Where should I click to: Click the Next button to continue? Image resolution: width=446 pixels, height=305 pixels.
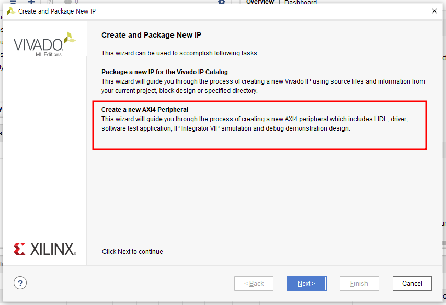coord(306,284)
